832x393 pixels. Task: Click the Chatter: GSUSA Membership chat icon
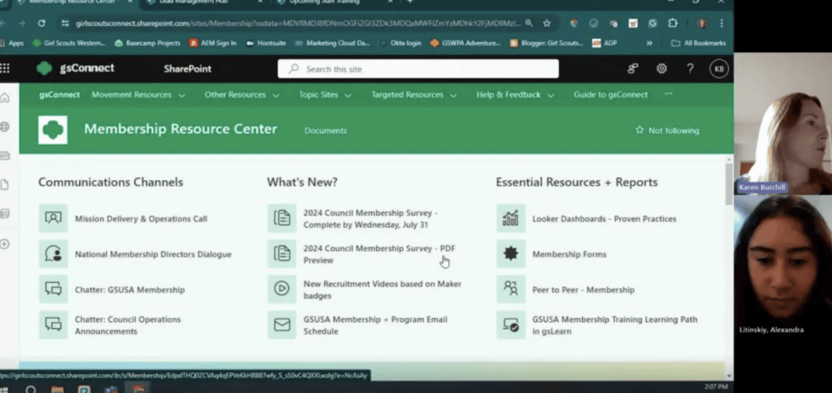pyautogui.click(x=53, y=289)
